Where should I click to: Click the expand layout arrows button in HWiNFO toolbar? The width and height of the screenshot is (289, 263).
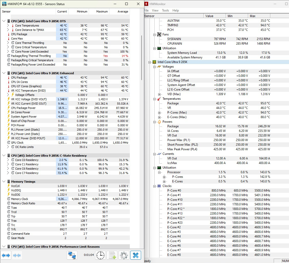[6, 255]
